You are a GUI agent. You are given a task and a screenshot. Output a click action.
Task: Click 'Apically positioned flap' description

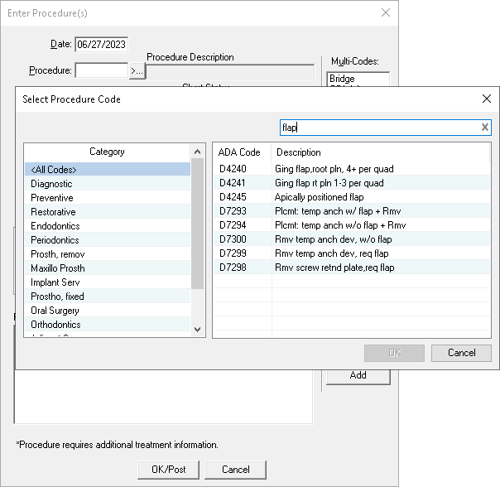pos(319,196)
